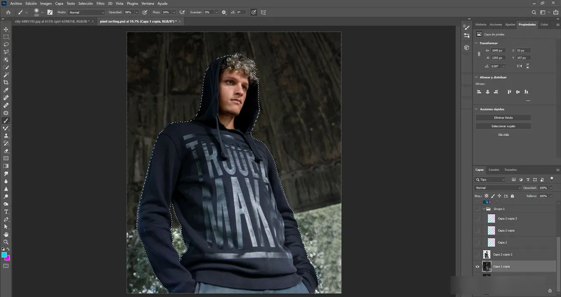Viewport: 561px width, 297px height.
Task: Align horizontal centers in Alinear section
Action: [487, 92]
